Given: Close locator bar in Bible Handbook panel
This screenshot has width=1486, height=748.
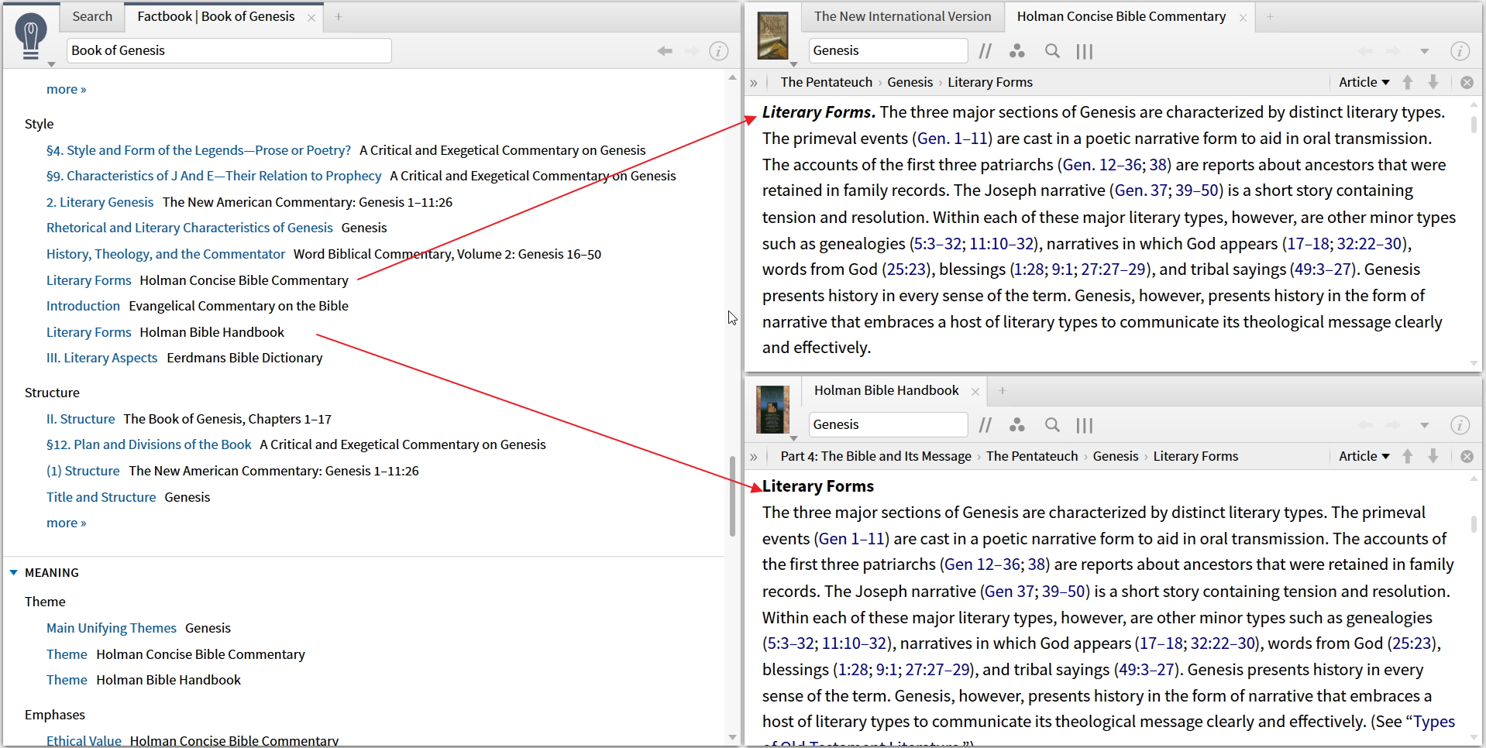Looking at the screenshot, I should pos(1467,457).
